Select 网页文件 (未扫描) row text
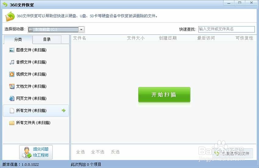The image size is (259, 168). [31, 99]
